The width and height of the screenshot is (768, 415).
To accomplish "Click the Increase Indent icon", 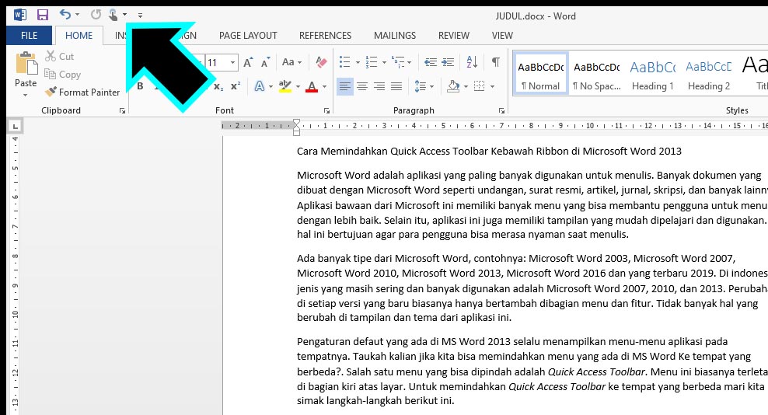I will point(448,62).
